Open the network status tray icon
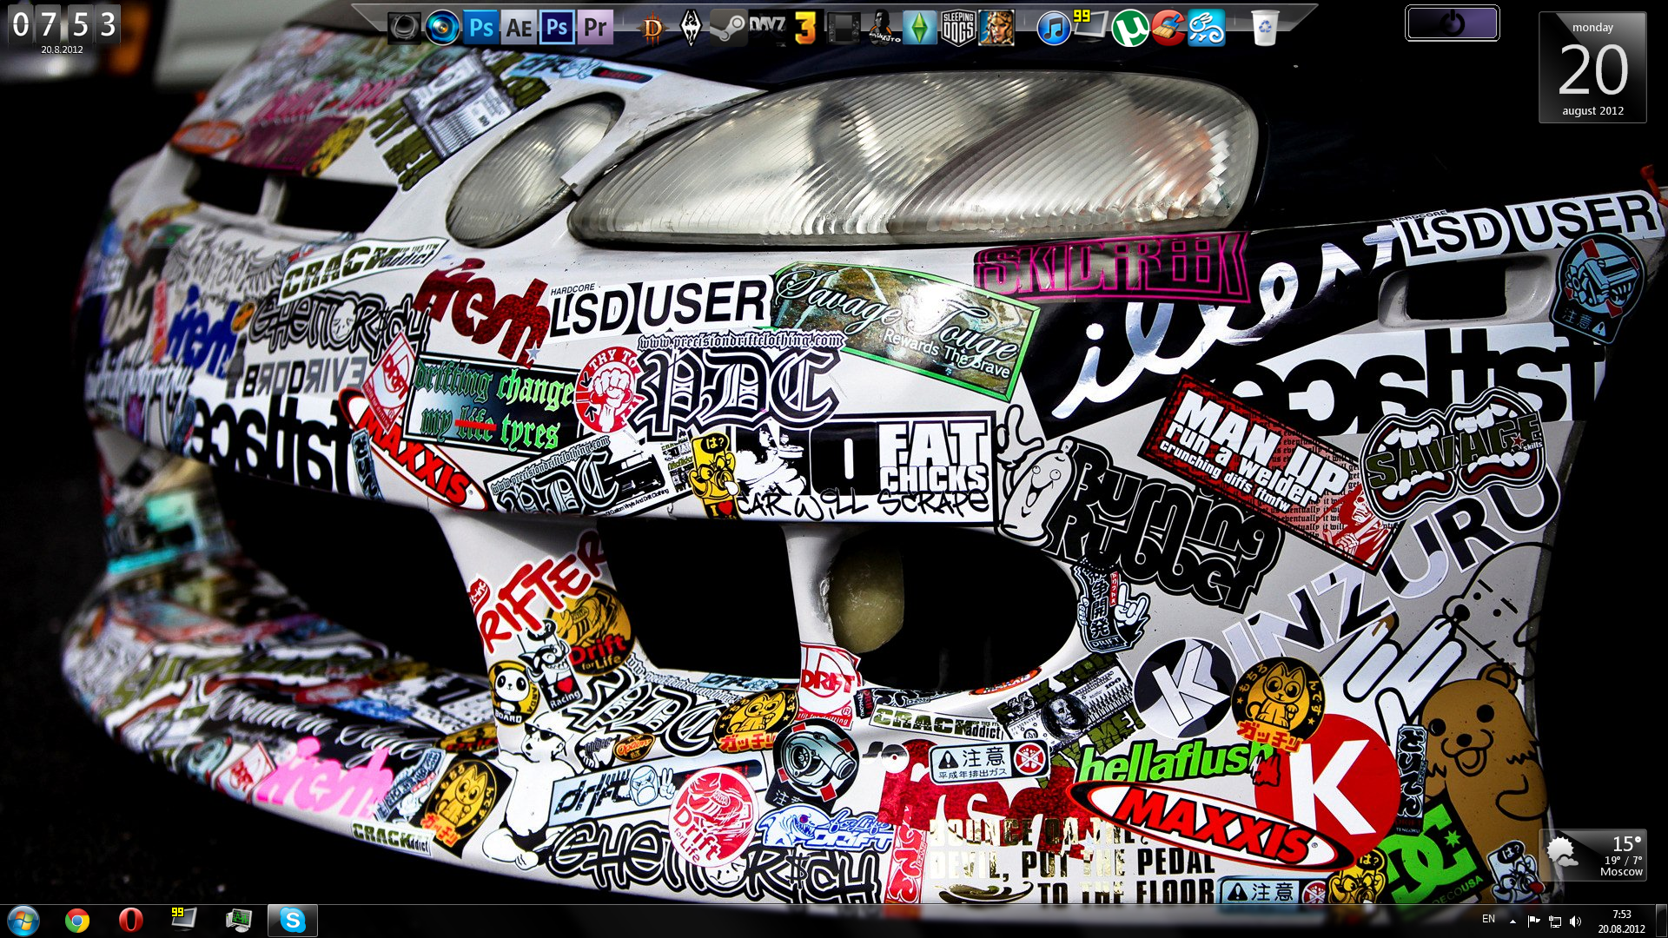Image resolution: width=1668 pixels, height=938 pixels. (1555, 921)
